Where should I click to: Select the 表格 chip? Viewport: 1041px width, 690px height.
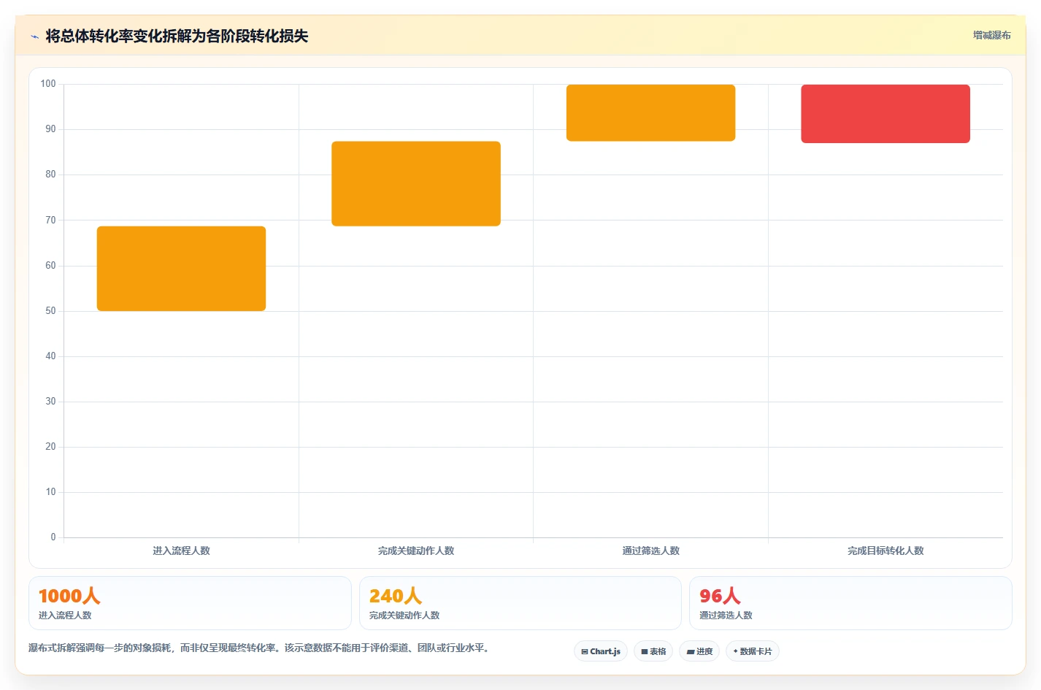(653, 651)
